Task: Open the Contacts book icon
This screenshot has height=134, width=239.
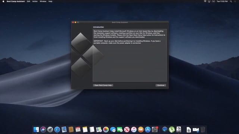Action: (x=71, y=130)
